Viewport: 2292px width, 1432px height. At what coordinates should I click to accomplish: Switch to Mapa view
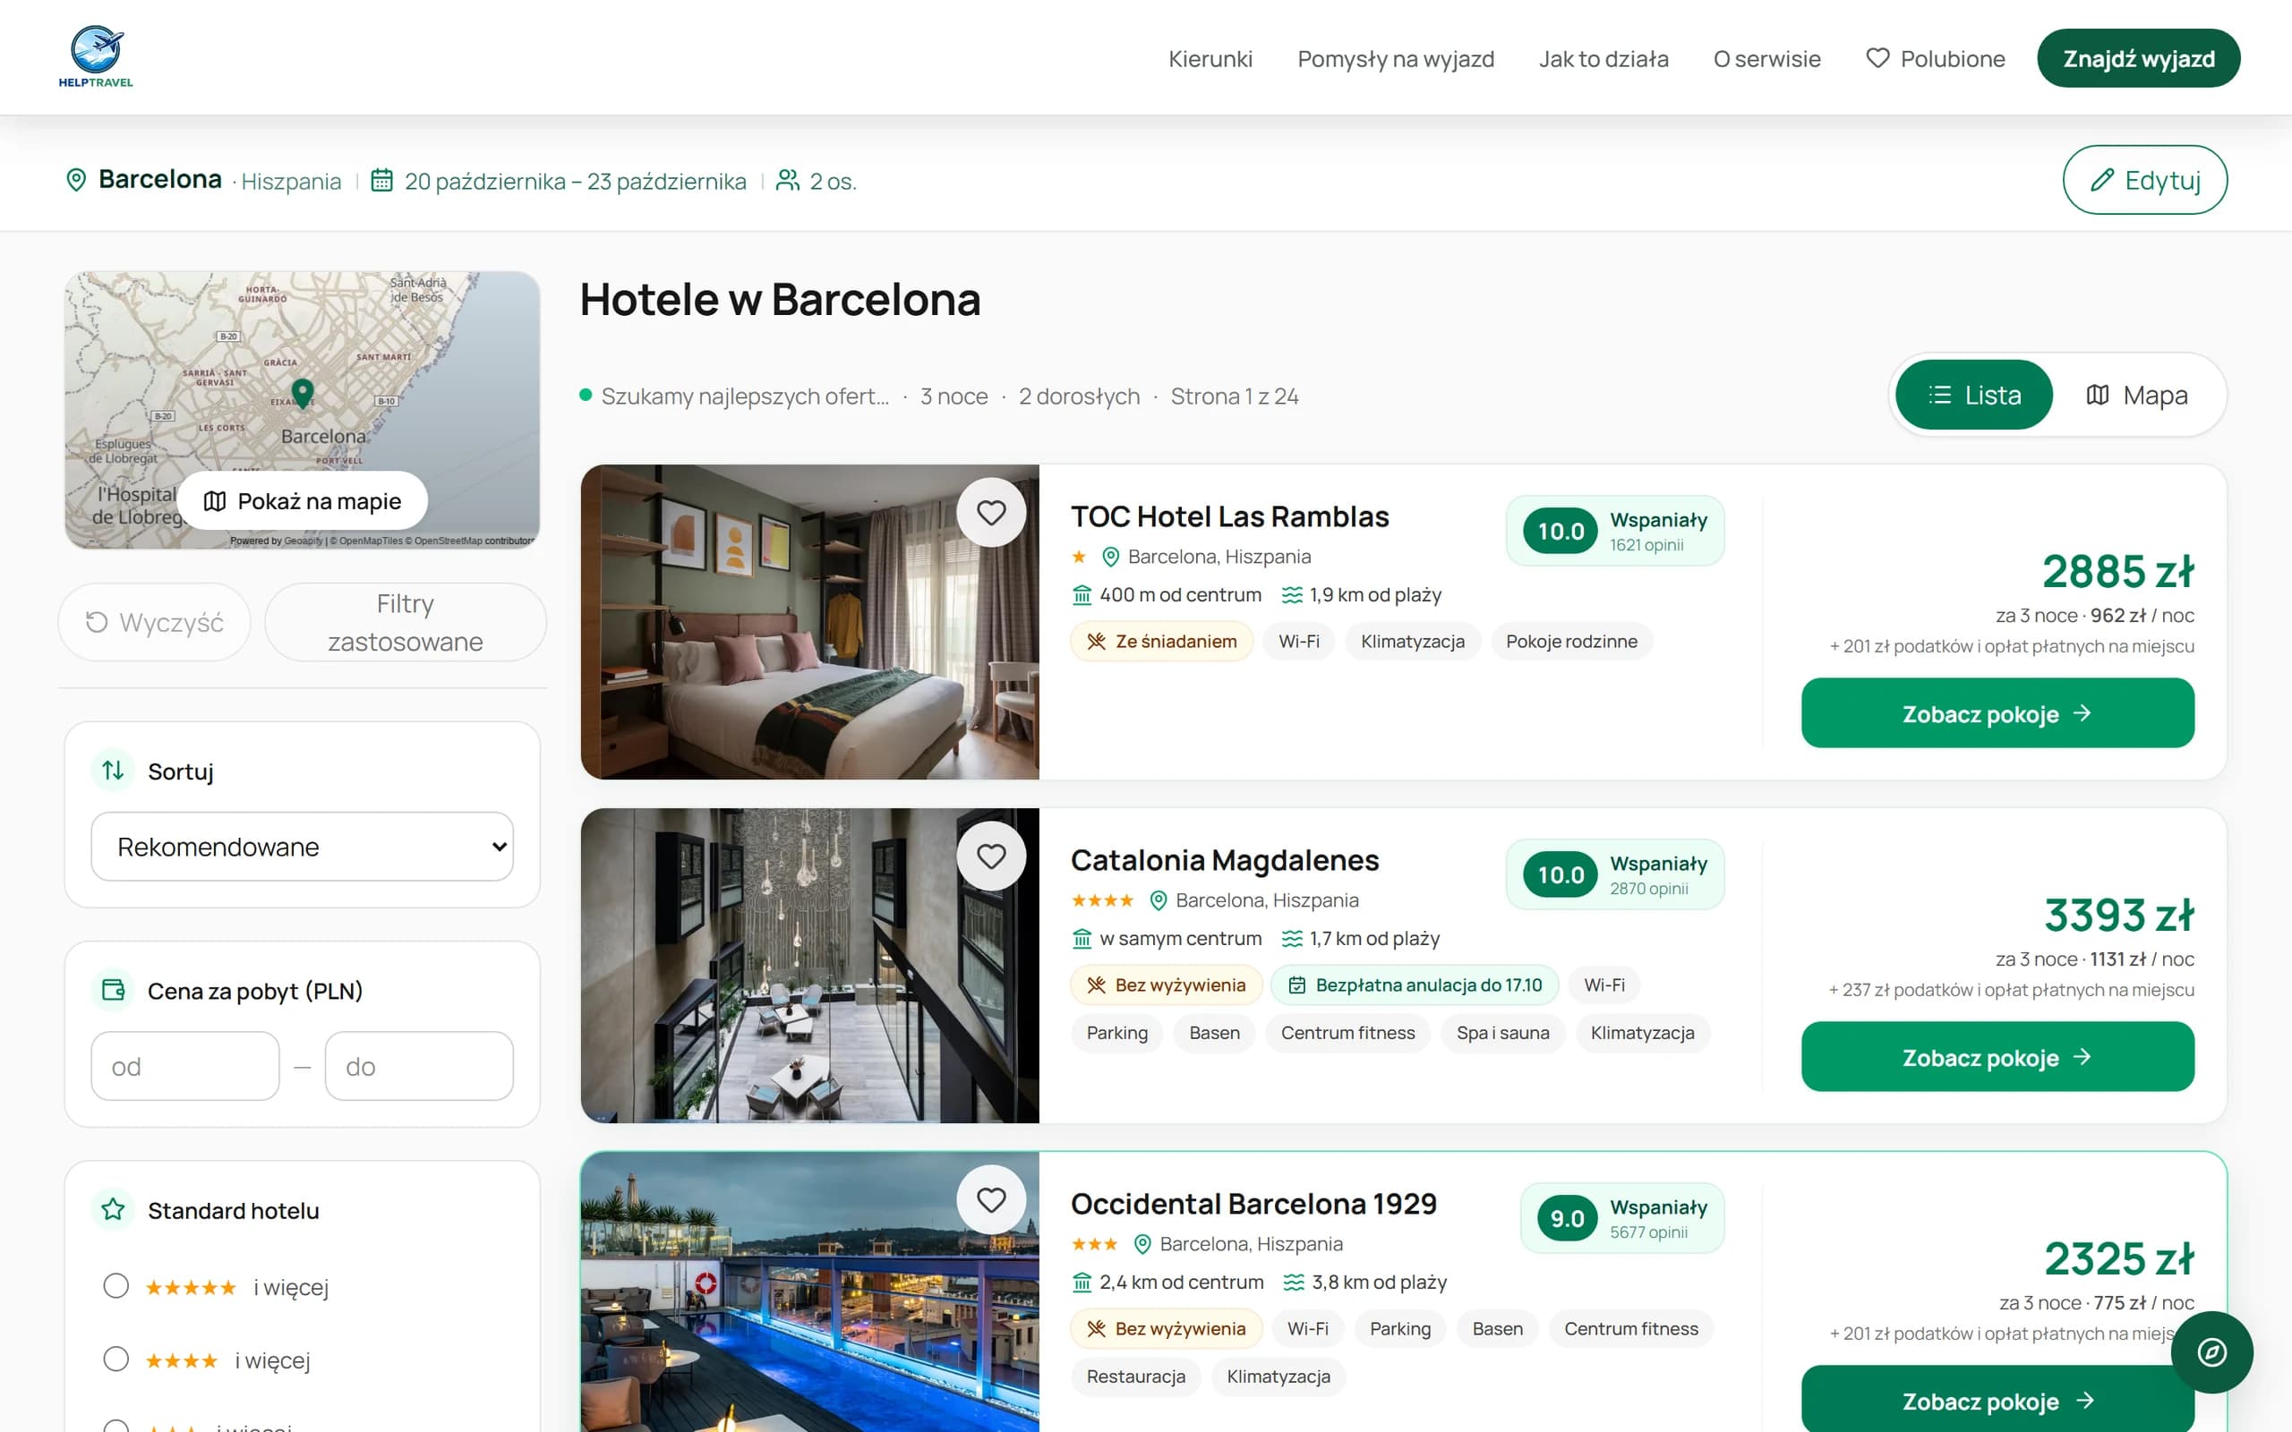[2137, 395]
